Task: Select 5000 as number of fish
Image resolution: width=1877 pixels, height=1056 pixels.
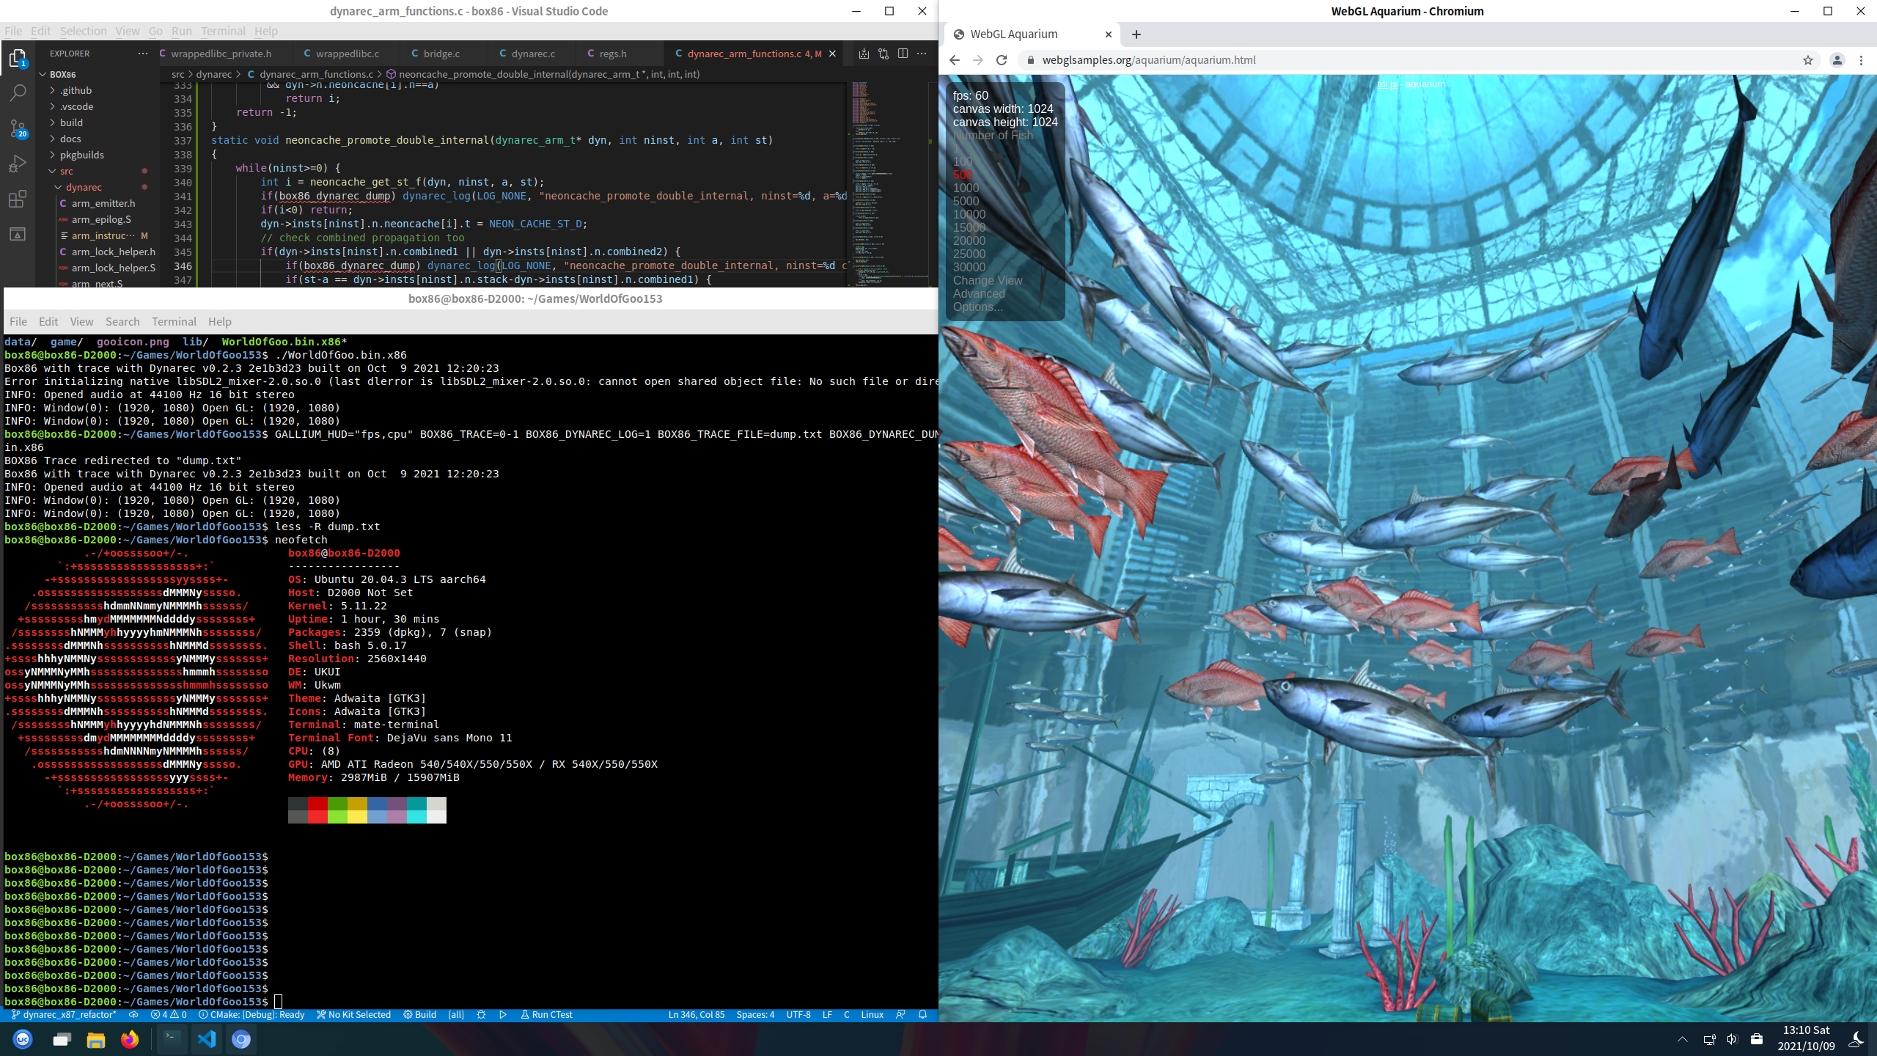Action: [966, 201]
